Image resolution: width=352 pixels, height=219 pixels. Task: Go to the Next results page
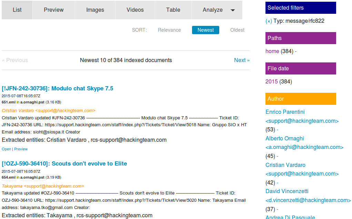(x=242, y=60)
